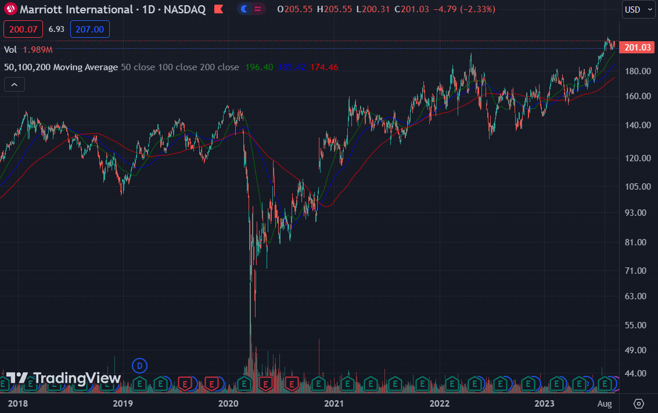Open the USD currency dropdown
This screenshot has height=413, width=658.
tap(639, 10)
